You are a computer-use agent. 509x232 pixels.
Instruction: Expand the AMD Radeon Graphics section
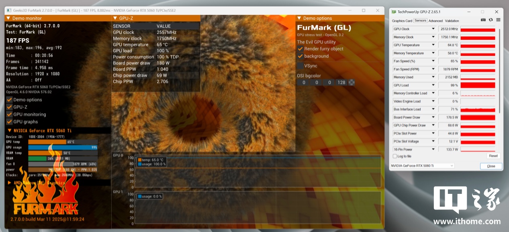pos(10,183)
